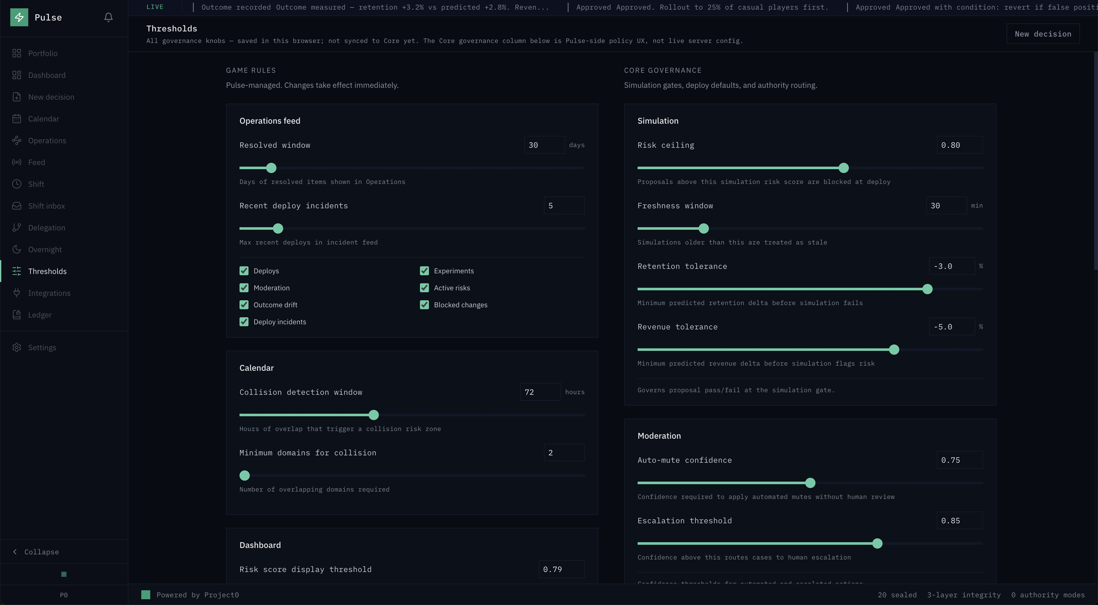The height and width of the screenshot is (605, 1098).
Task: Uncheck the Moderation checkbox
Action: [244, 288]
